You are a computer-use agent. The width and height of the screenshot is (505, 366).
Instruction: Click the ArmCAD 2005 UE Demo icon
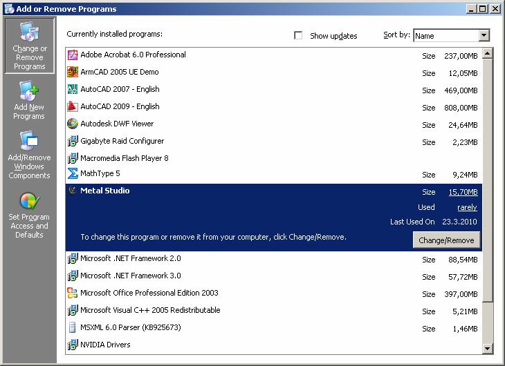(73, 72)
